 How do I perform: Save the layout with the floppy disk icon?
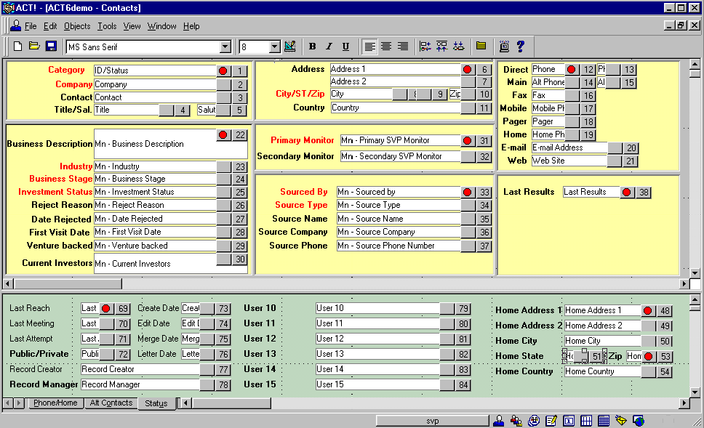51,47
